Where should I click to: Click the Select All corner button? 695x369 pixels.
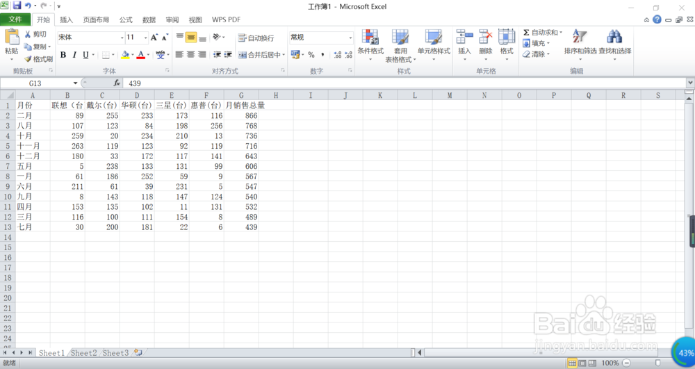pyautogui.click(x=8, y=95)
